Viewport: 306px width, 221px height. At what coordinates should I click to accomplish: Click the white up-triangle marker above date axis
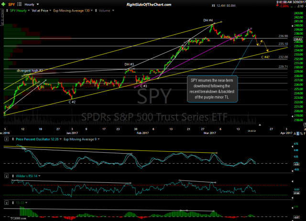point(260,125)
